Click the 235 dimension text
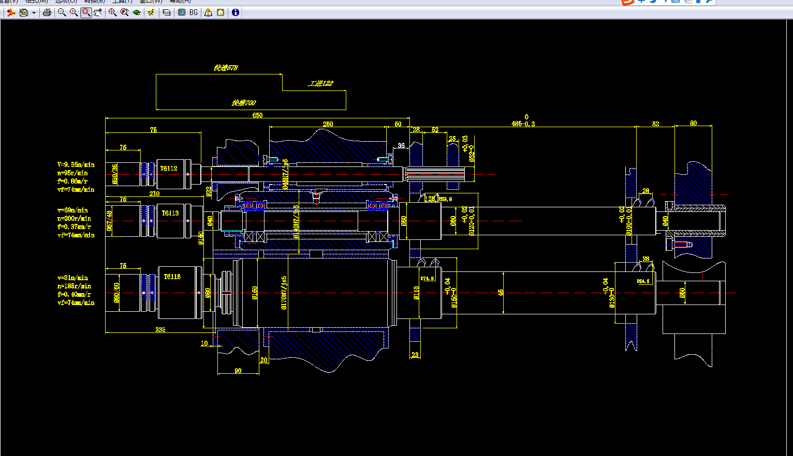The image size is (793, 456). 160,330
